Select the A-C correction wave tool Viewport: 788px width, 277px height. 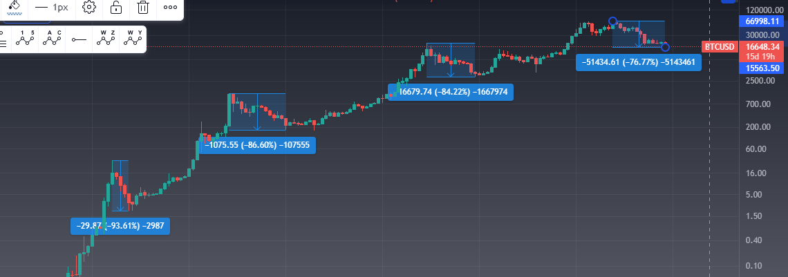(53, 39)
